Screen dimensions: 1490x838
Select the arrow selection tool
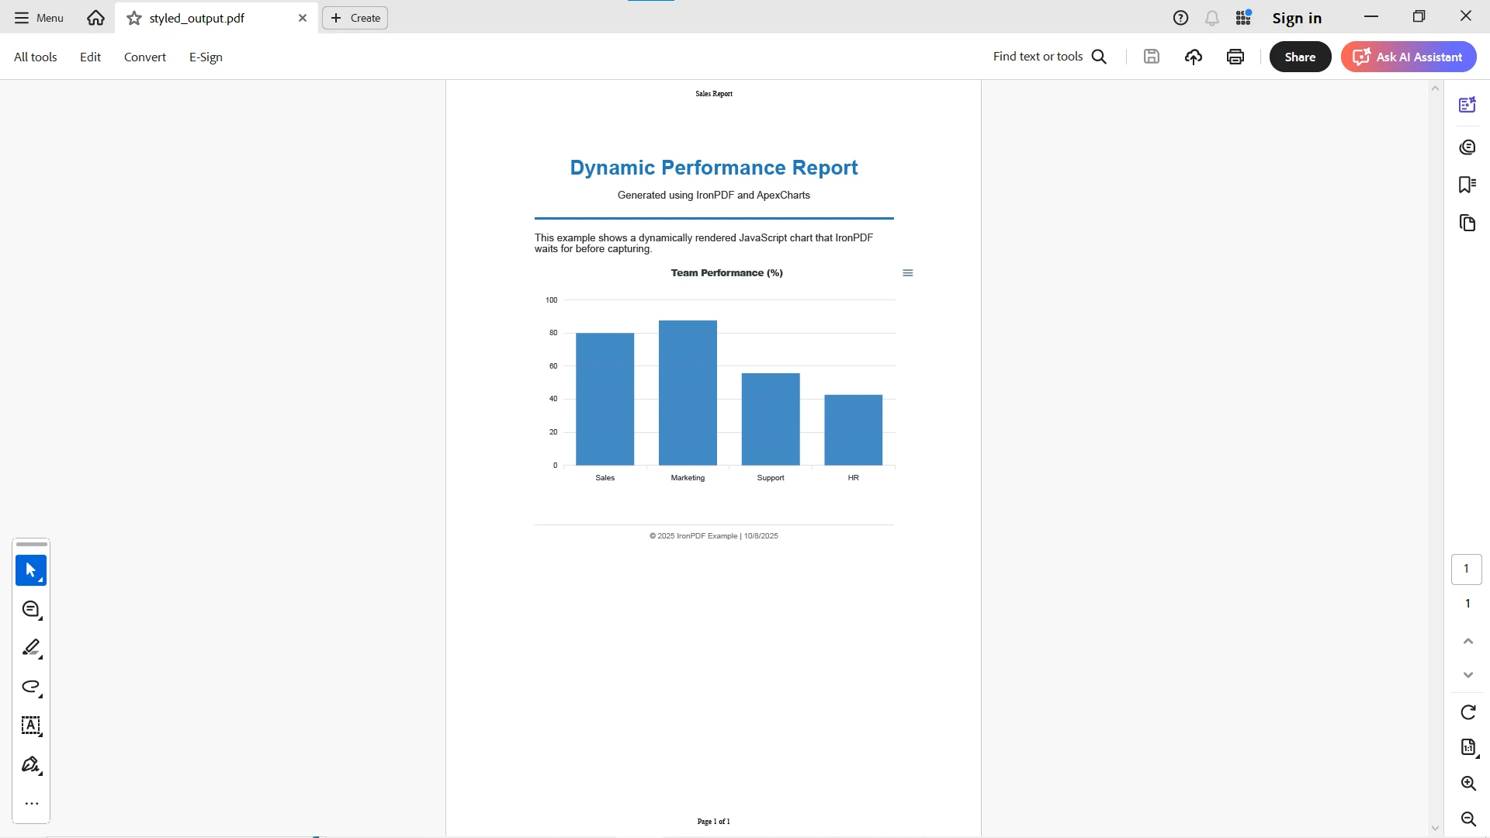tap(31, 570)
